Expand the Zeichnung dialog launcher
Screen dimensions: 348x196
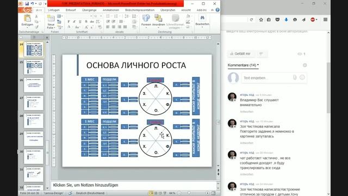click(192, 32)
